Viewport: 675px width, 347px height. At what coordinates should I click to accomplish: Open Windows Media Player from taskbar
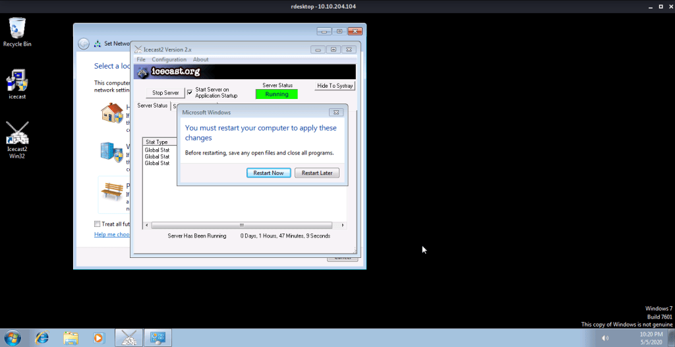pos(99,338)
